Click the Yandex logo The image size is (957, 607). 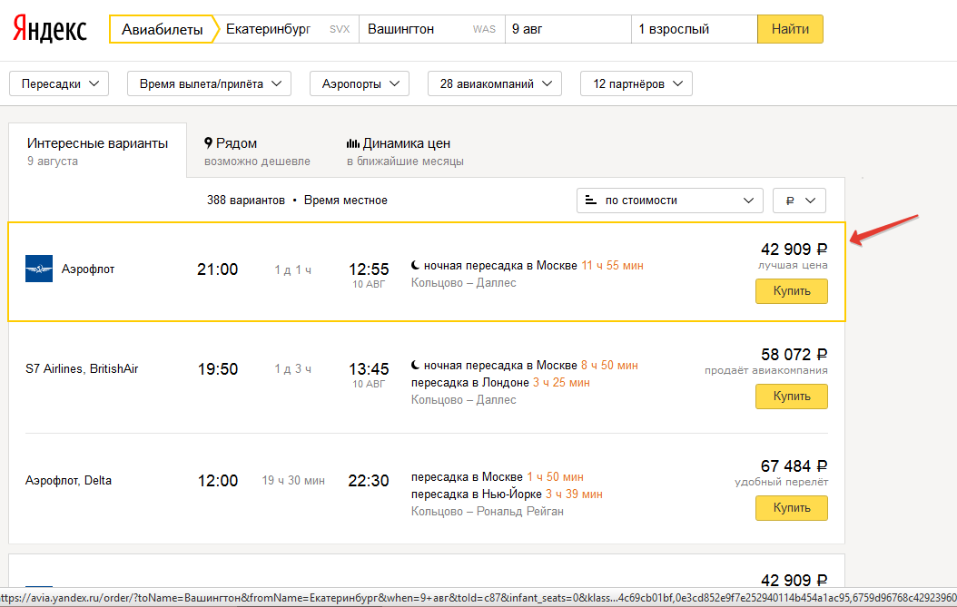(50, 29)
